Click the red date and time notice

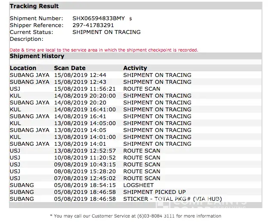[104, 50]
